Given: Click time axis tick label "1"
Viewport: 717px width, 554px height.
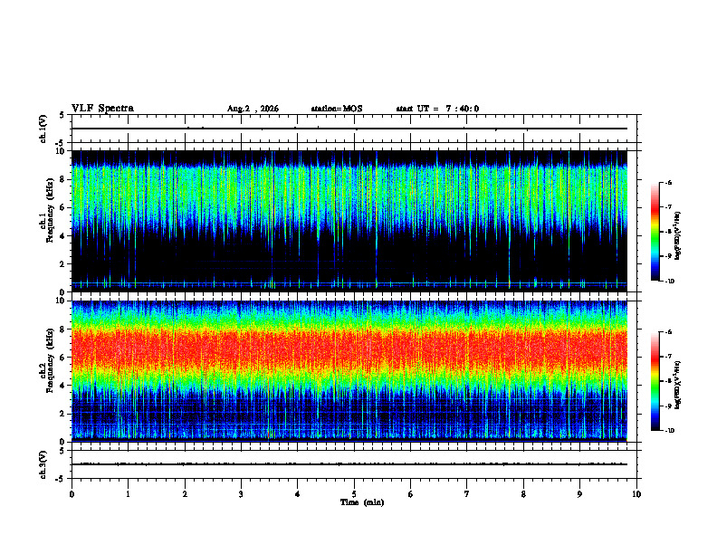Looking at the screenshot, I should coord(128,494).
